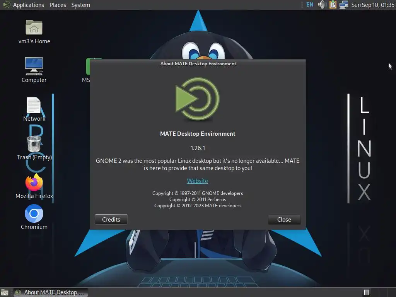This screenshot has height=297, width=396.
Task: Switch EN keyboard layout indicator
Action: click(x=310, y=5)
